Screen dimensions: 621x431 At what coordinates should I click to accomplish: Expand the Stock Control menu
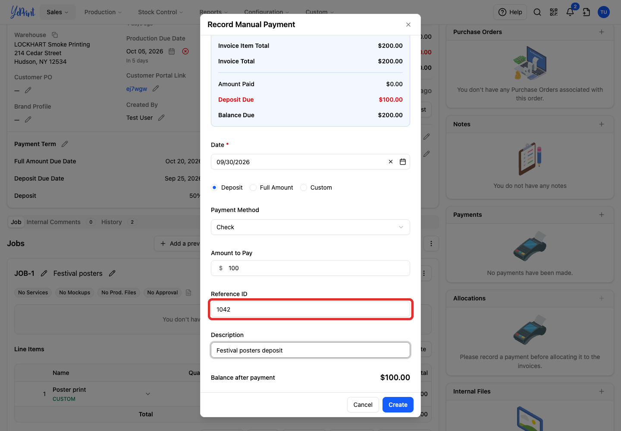(x=160, y=12)
